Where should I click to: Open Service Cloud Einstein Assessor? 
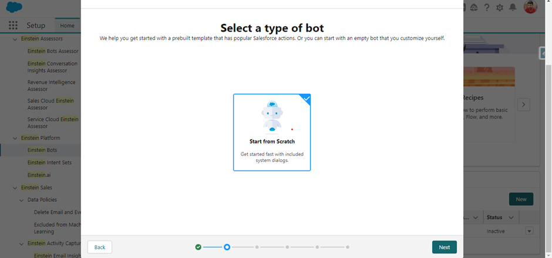click(x=53, y=123)
